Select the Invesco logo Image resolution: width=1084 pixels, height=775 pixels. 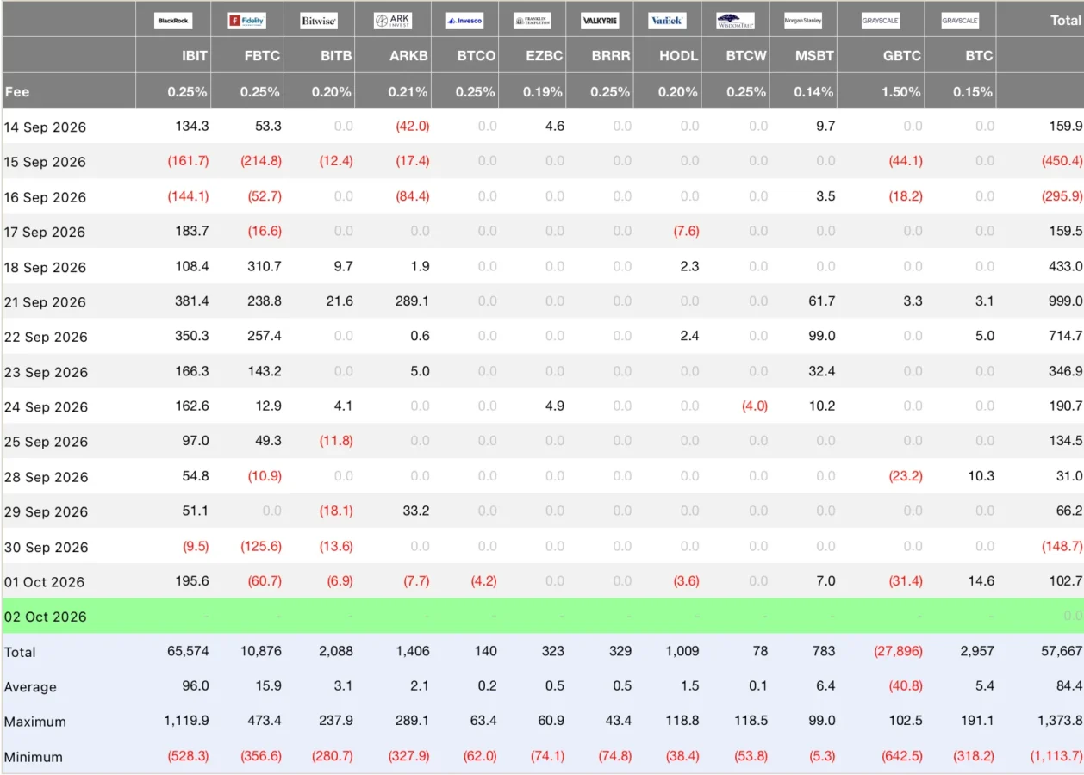[x=464, y=21]
